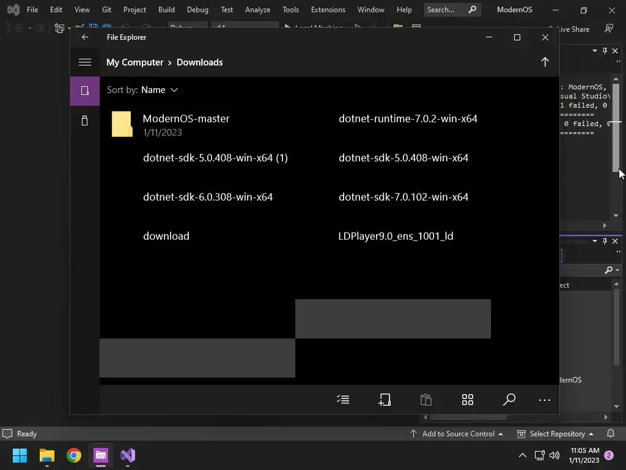This screenshot has height=470, width=626.
Task: Open search magnifier in File Explorer bottom bar
Action: 509,399
